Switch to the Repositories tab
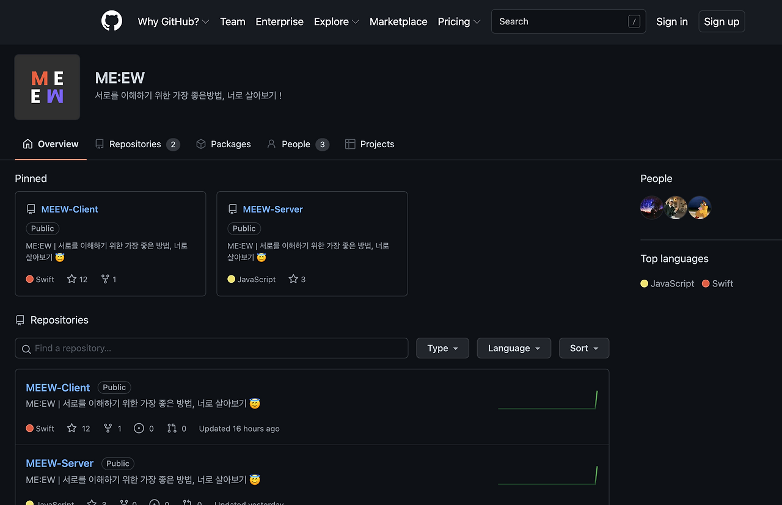782x505 pixels. coord(137,144)
